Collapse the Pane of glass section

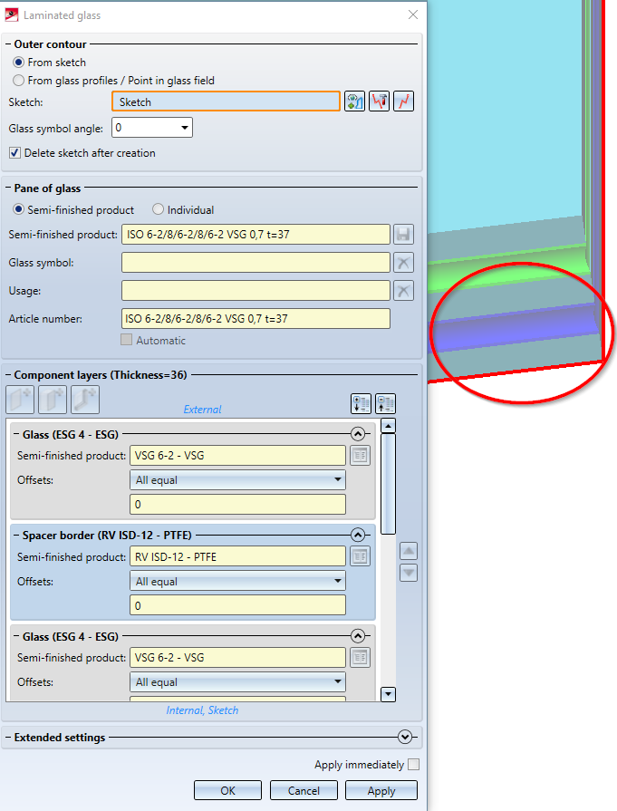(x=8, y=188)
